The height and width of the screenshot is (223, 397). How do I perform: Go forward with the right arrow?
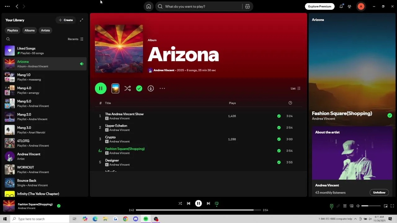coord(24,7)
